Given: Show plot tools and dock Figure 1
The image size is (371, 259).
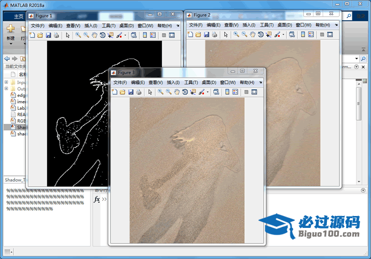Looking at the screenshot, I should pyautogui.click(x=172, y=35).
